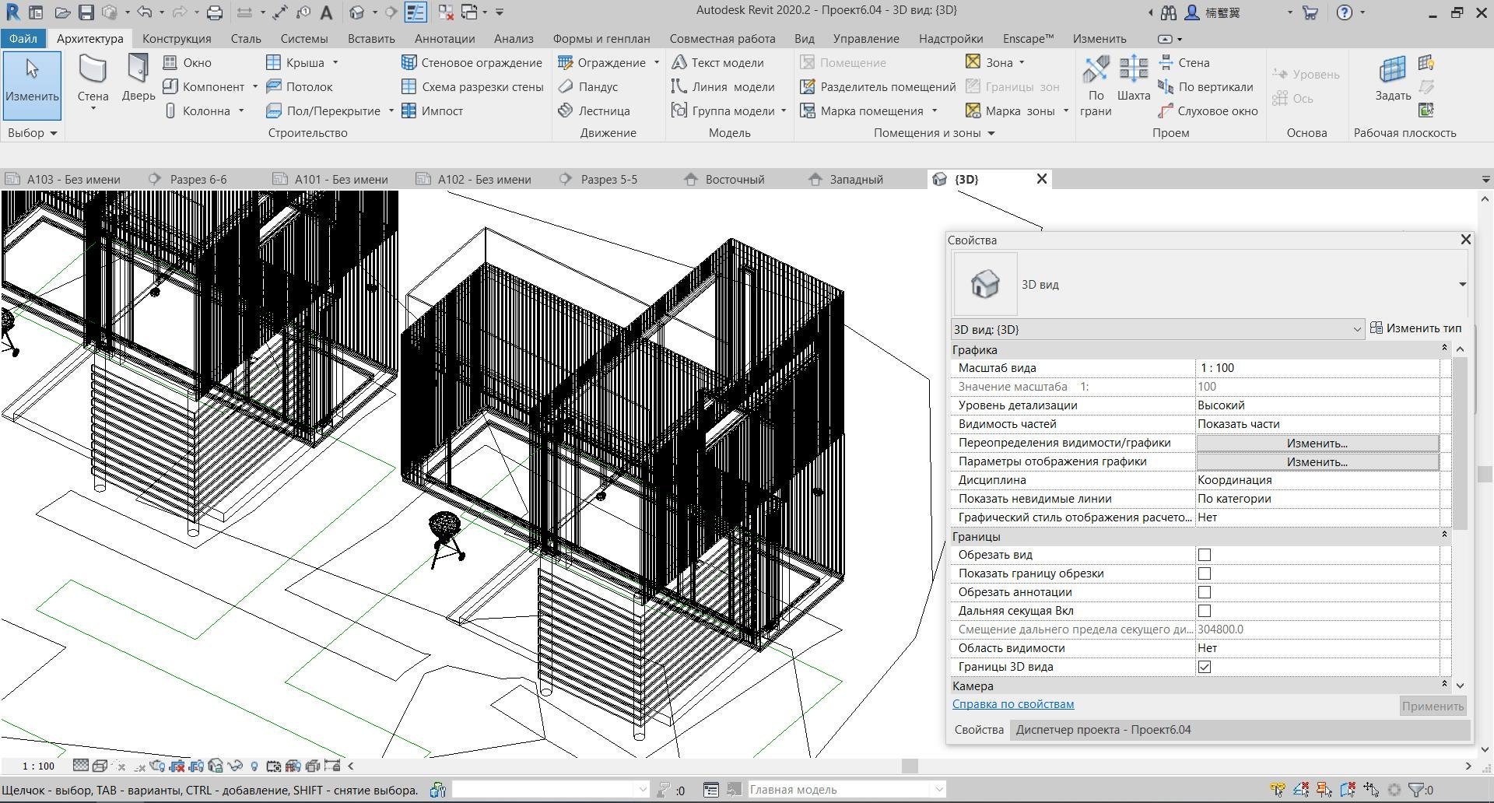Click the Шахта (Shaft) opening tool
This screenshot has height=803, width=1494.
[x=1133, y=78]
